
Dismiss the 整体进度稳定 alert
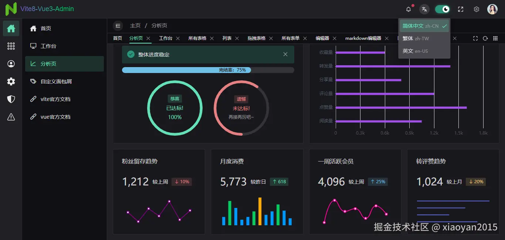pyautogui.click(x=285, y=54)
